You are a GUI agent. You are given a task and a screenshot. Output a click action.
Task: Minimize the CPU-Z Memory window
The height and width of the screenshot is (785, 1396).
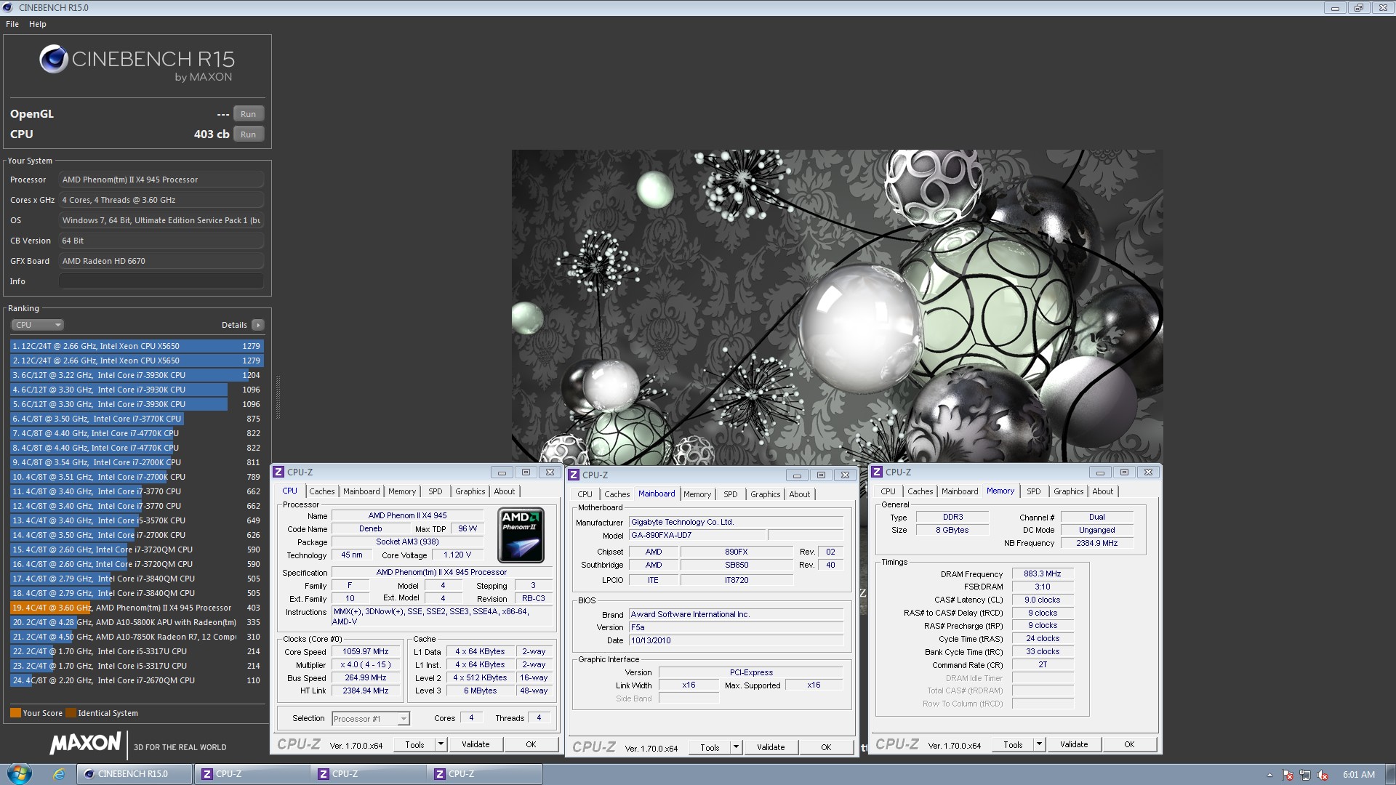[x=1099, y=472]
